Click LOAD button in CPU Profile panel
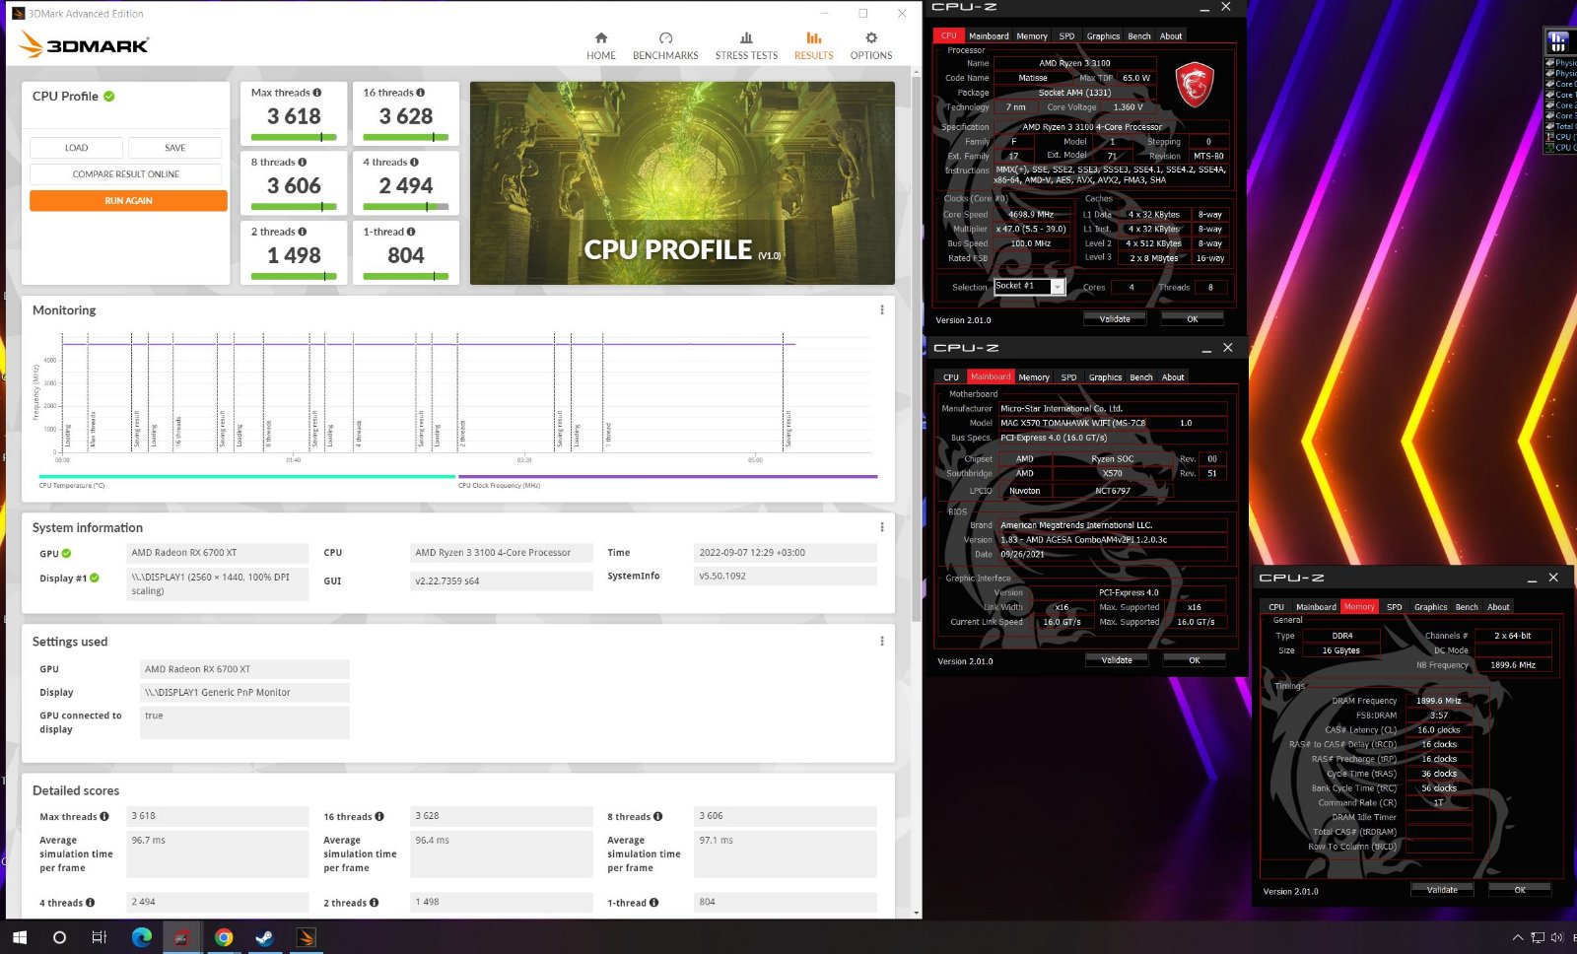This screenshot has width=1577, height=954. (76, 148)
